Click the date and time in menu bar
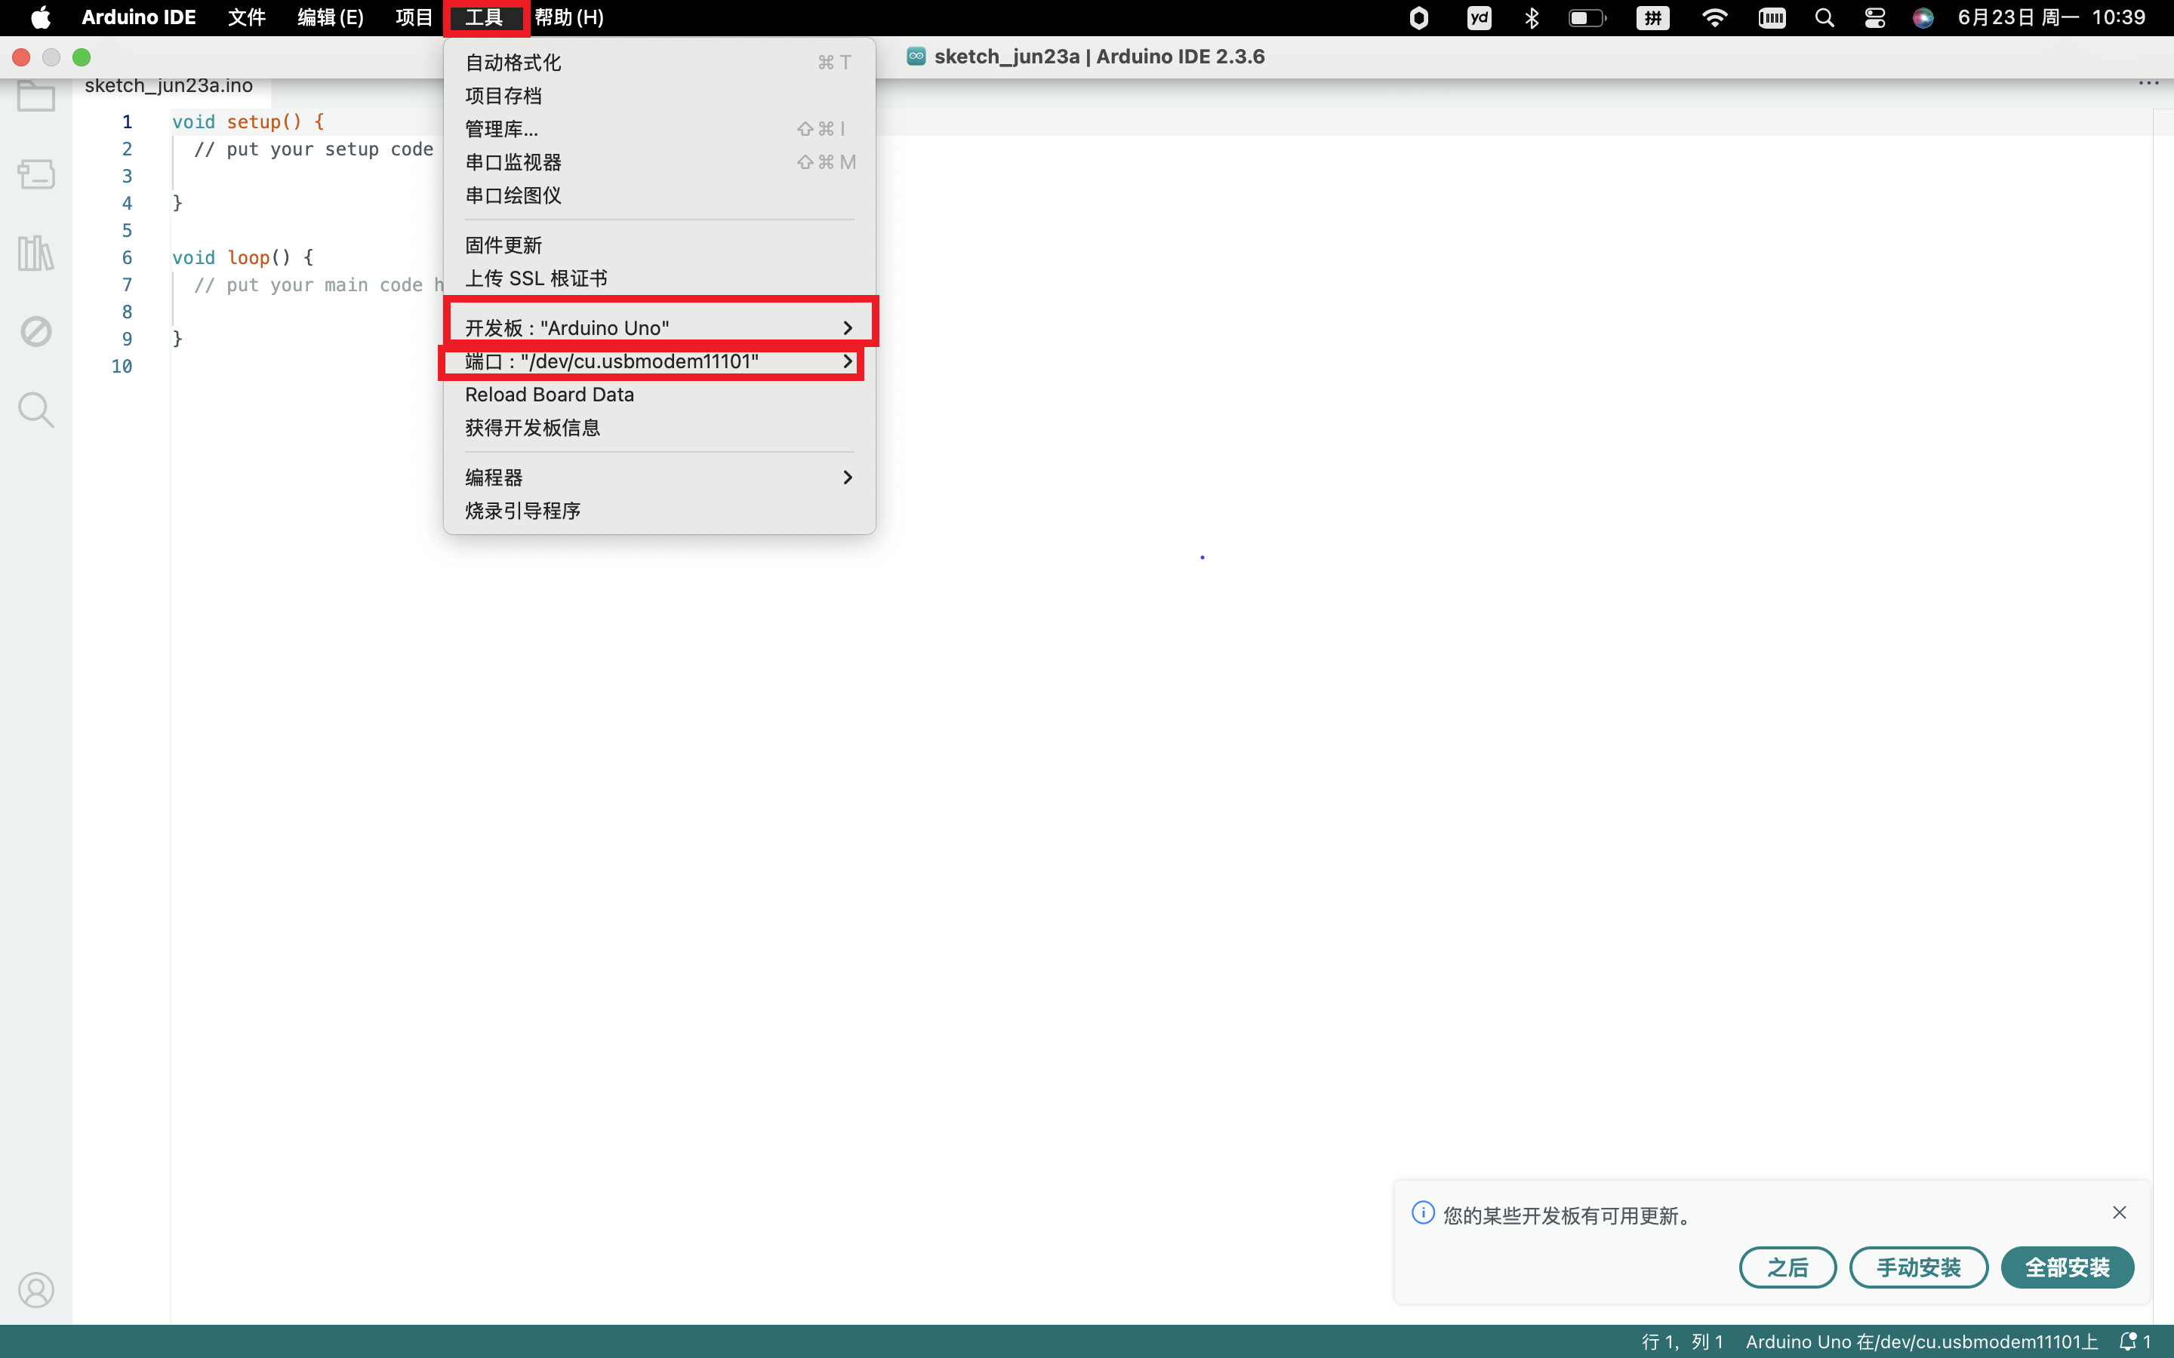This screenshot has width=2174, height=1358. coord(2051,17)
